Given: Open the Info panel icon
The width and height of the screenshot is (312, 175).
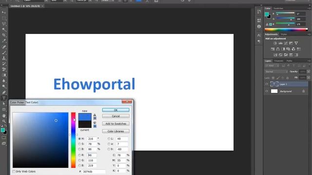Looking at the screenshot, I should pos(259,26).
